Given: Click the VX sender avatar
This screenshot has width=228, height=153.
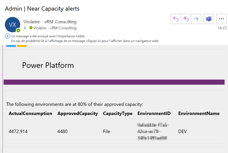Looking at the screenshot, I should pyautogui.click(x=12, y=24).
